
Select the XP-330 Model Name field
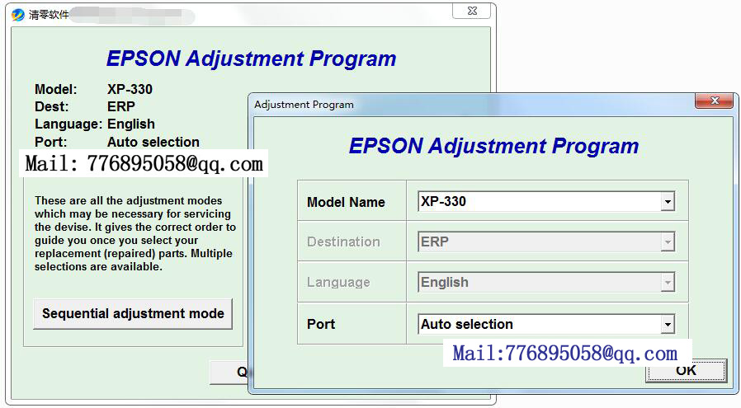(x=545, y=202)
